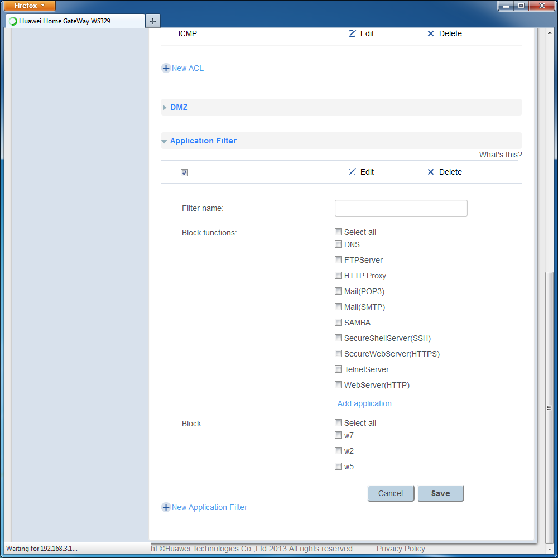Click the Add application link
This screenshot has width=558, height=558.
364,403
